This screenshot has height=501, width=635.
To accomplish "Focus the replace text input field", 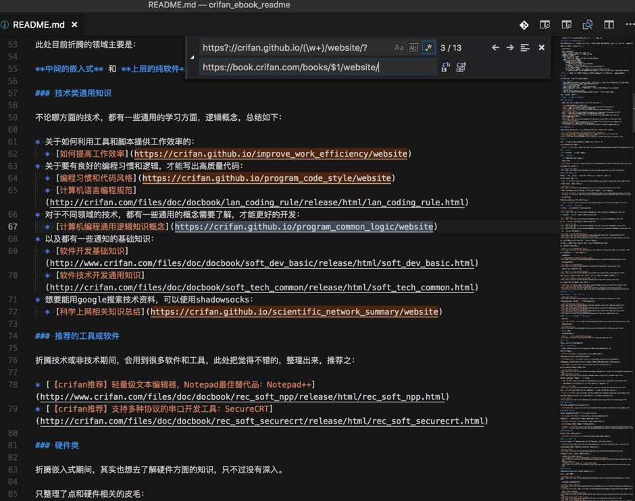I will point(318,67).
